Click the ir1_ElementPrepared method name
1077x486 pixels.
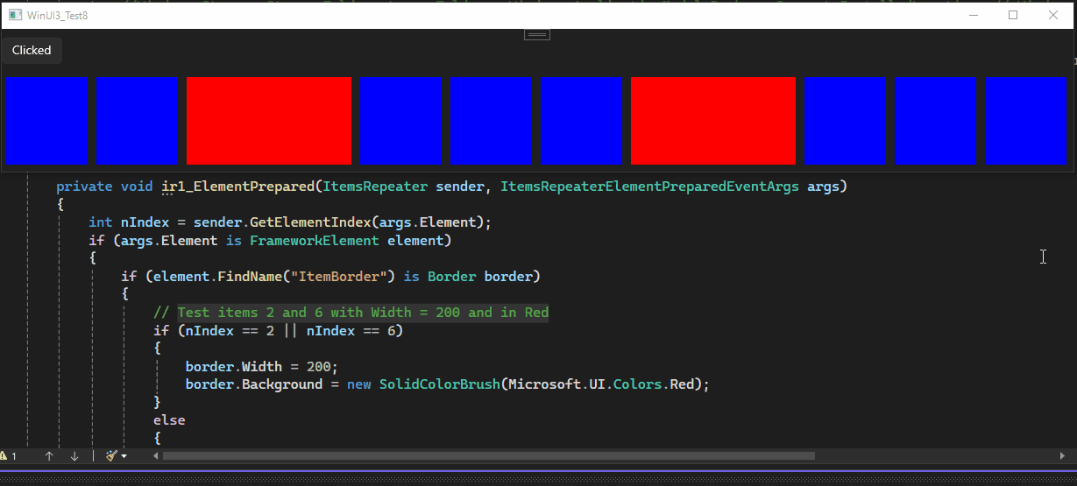click(237, 187)
